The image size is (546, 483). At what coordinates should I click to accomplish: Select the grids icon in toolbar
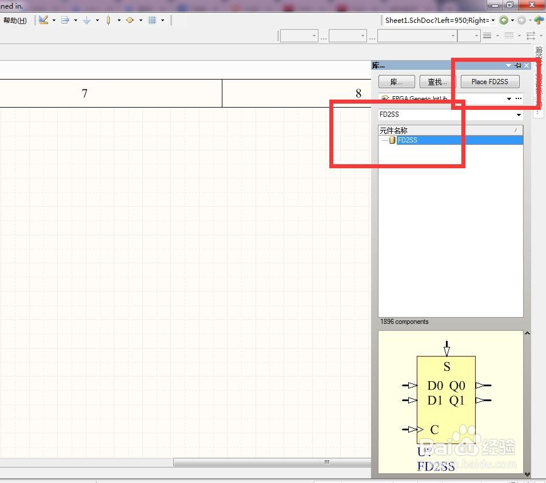click(152, 20)
